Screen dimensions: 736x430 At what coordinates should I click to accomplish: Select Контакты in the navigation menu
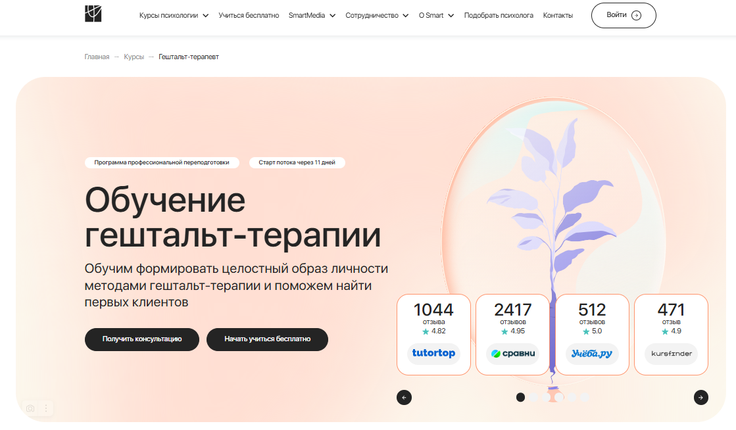click(x=558, y=14)
